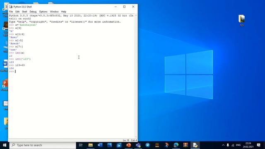
Task: Click the Python Shell title bar icon
Action: point(11,7)
